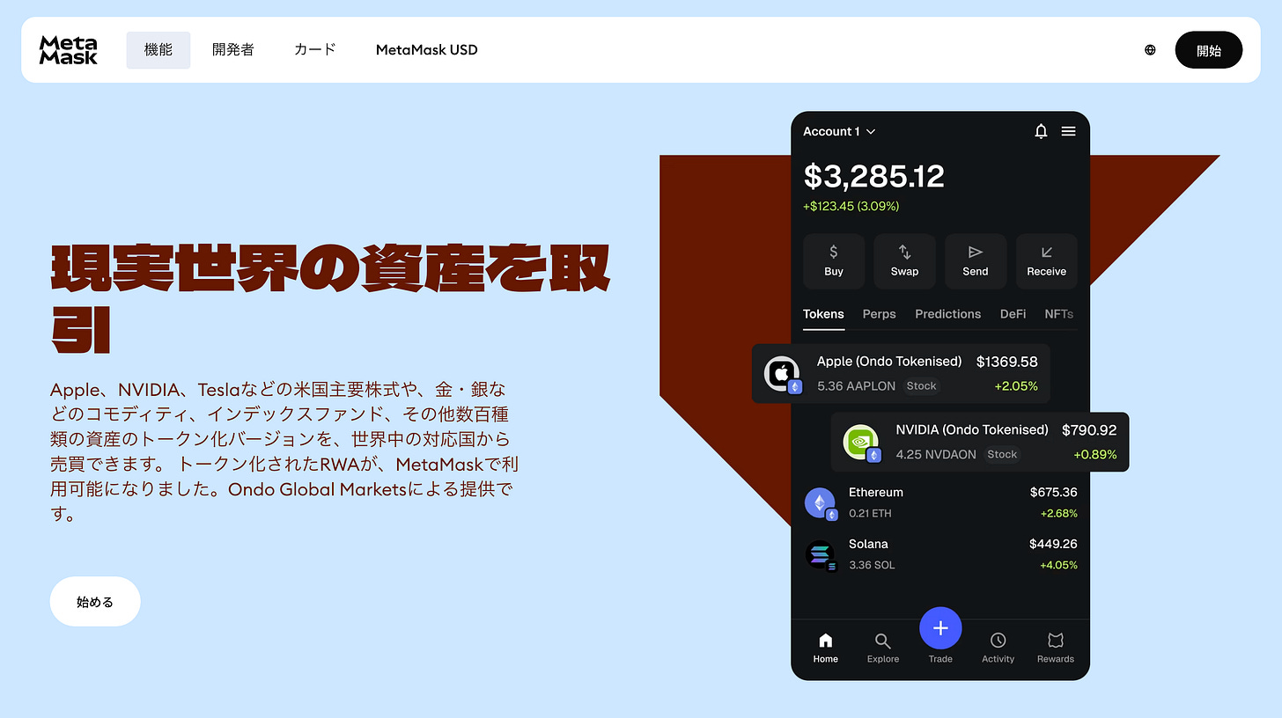Open the MetaMask USD menu item
The height and width of the screenshot is (718, 1282).
tap(427, 50)
